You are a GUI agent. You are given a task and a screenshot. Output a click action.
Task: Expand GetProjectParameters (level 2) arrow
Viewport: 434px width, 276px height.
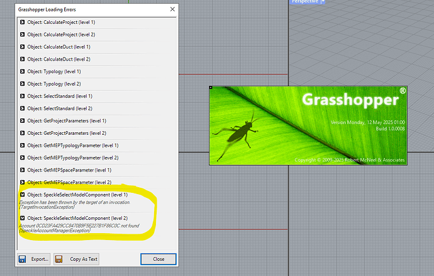23,133
